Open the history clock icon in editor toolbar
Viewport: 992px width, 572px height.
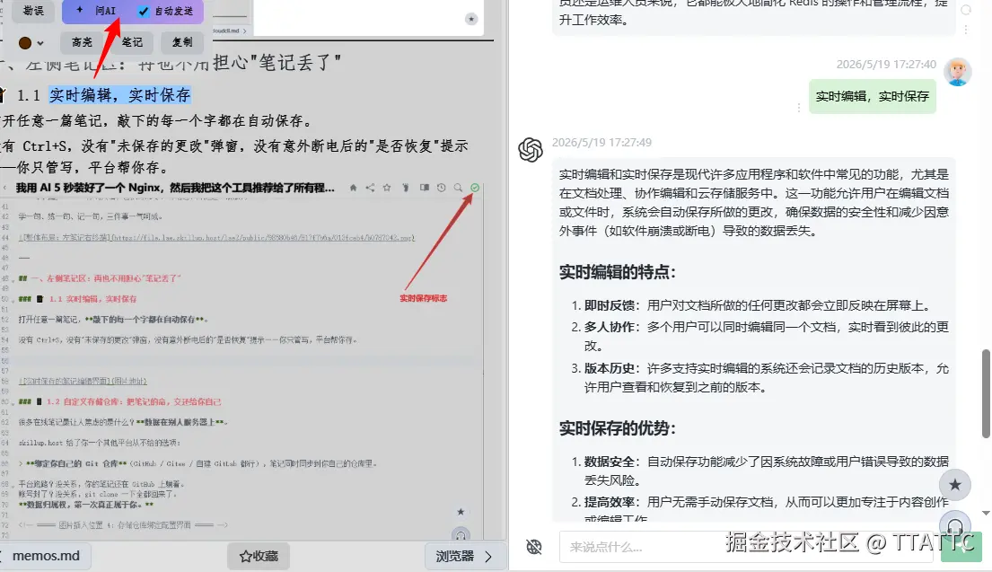[441, 188]
